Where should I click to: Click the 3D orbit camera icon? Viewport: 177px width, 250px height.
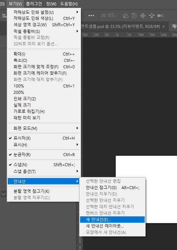tap(126, 15)
